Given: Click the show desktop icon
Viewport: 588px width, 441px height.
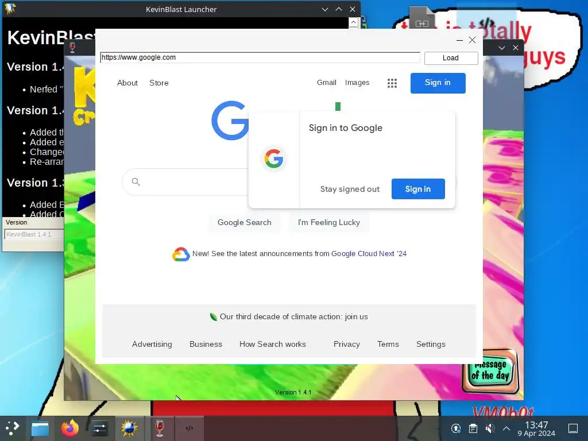Looking at the screenshot, I should (x=573, y=428).
